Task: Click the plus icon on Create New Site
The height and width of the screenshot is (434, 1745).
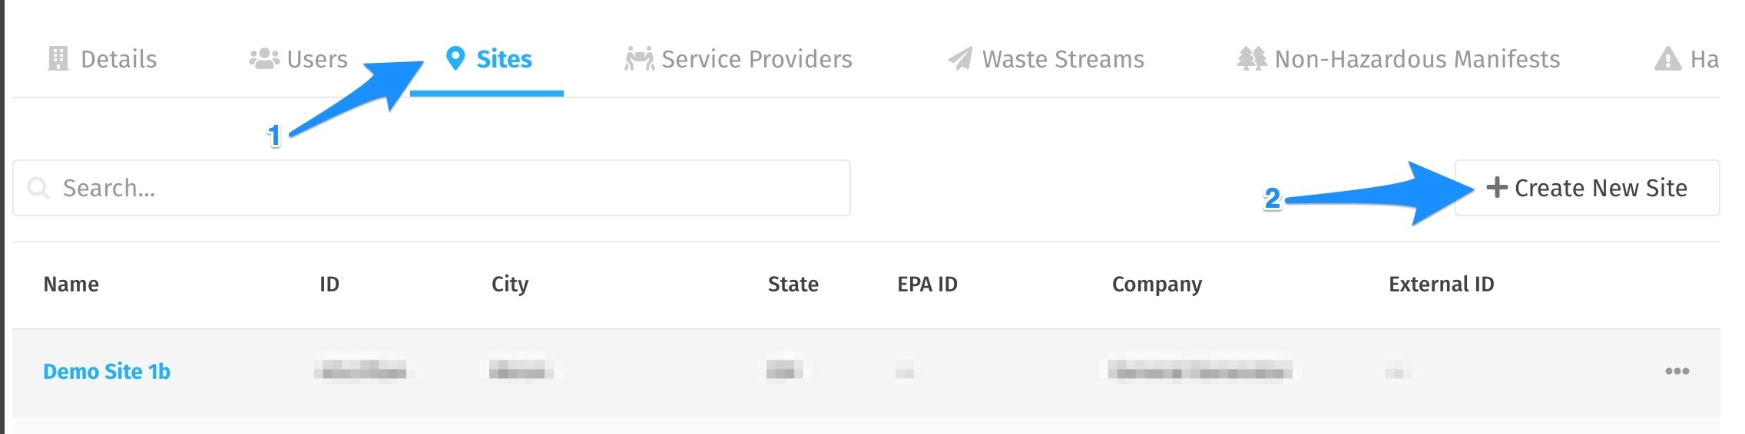Action: pyautogui.click(x=1497, y=187)
